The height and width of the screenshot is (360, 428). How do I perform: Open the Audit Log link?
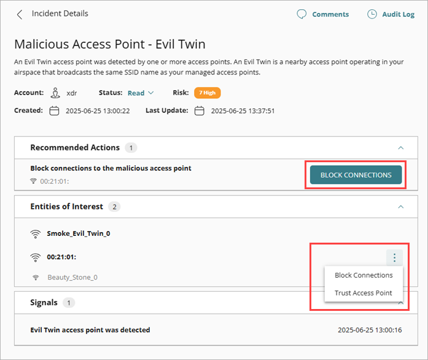coord(400,14)
